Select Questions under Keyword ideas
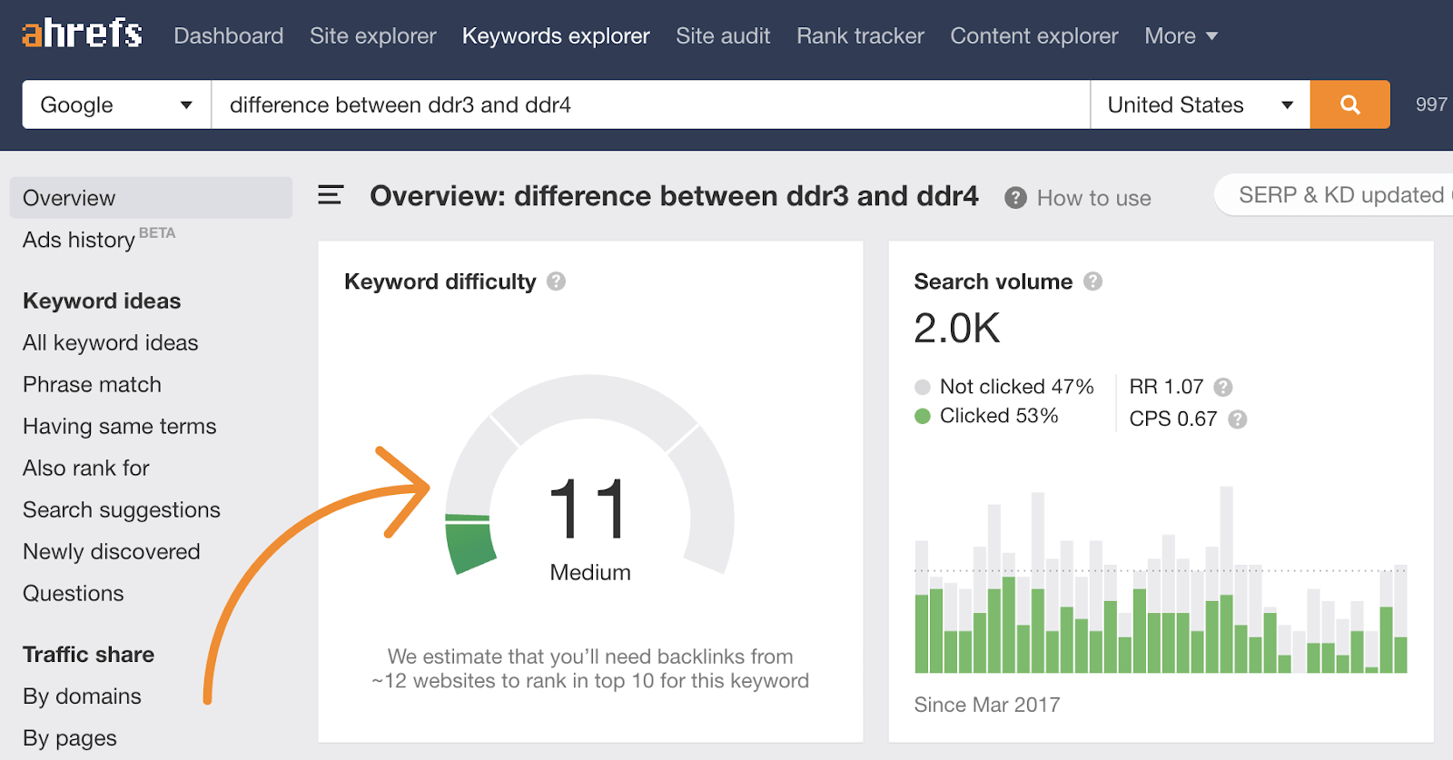This screenshot has width=1453, height=760. [73, 593]
